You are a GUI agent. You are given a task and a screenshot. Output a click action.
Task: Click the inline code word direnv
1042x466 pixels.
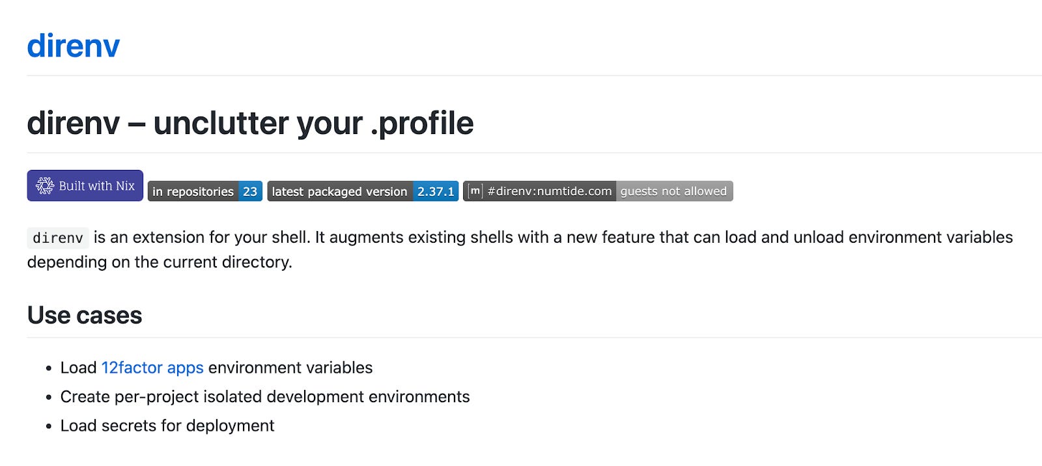point(58,238)
